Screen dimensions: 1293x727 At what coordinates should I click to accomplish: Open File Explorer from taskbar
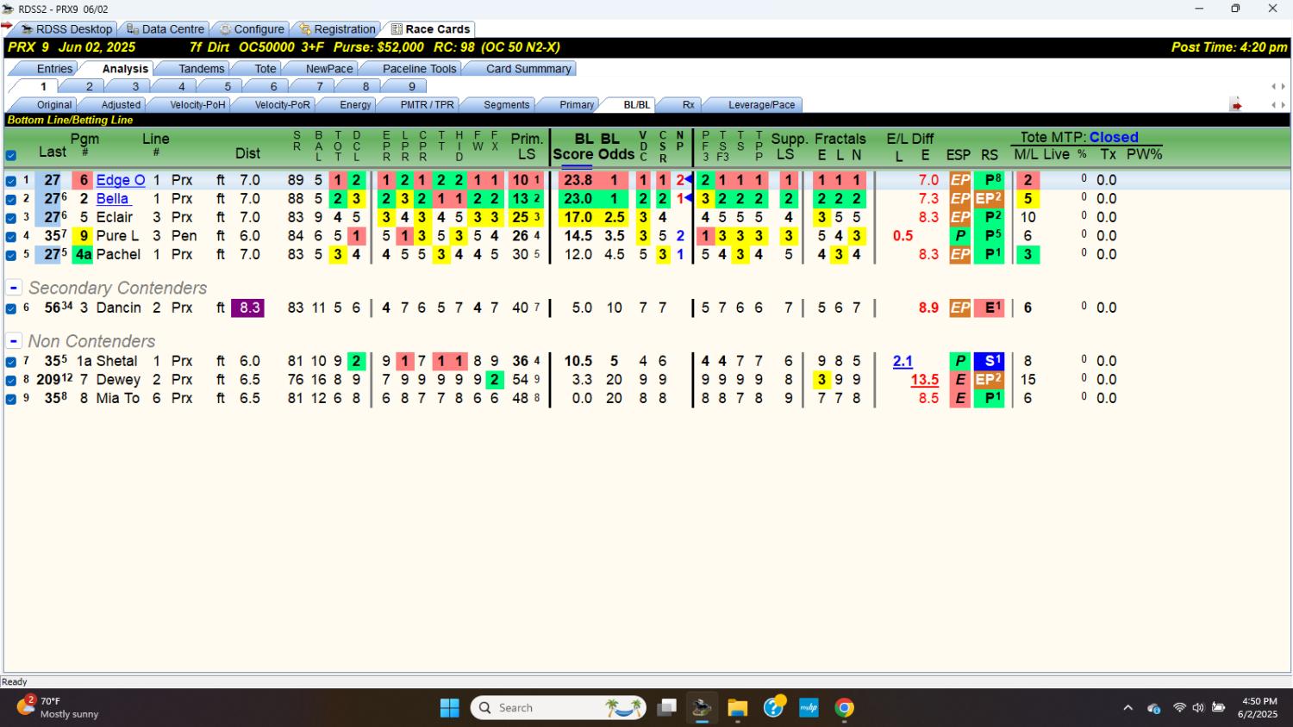point(737,708)
